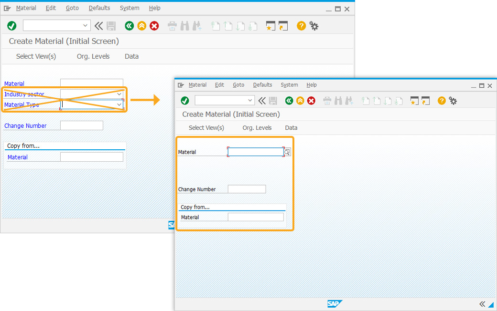The width and height of the screenshot is (497, 311).
Task: Click the New Session icon in front window
Action: [414, 101]
